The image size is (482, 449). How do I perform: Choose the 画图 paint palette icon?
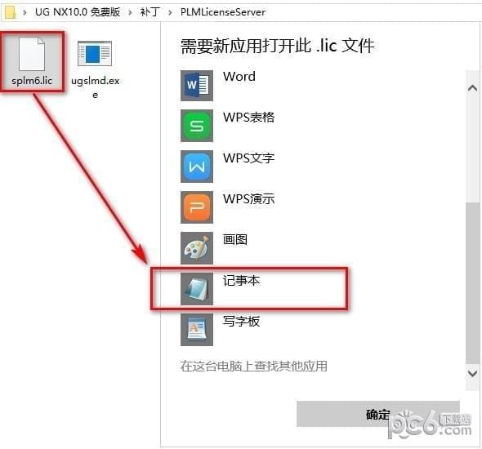click(x=197, y=248)
